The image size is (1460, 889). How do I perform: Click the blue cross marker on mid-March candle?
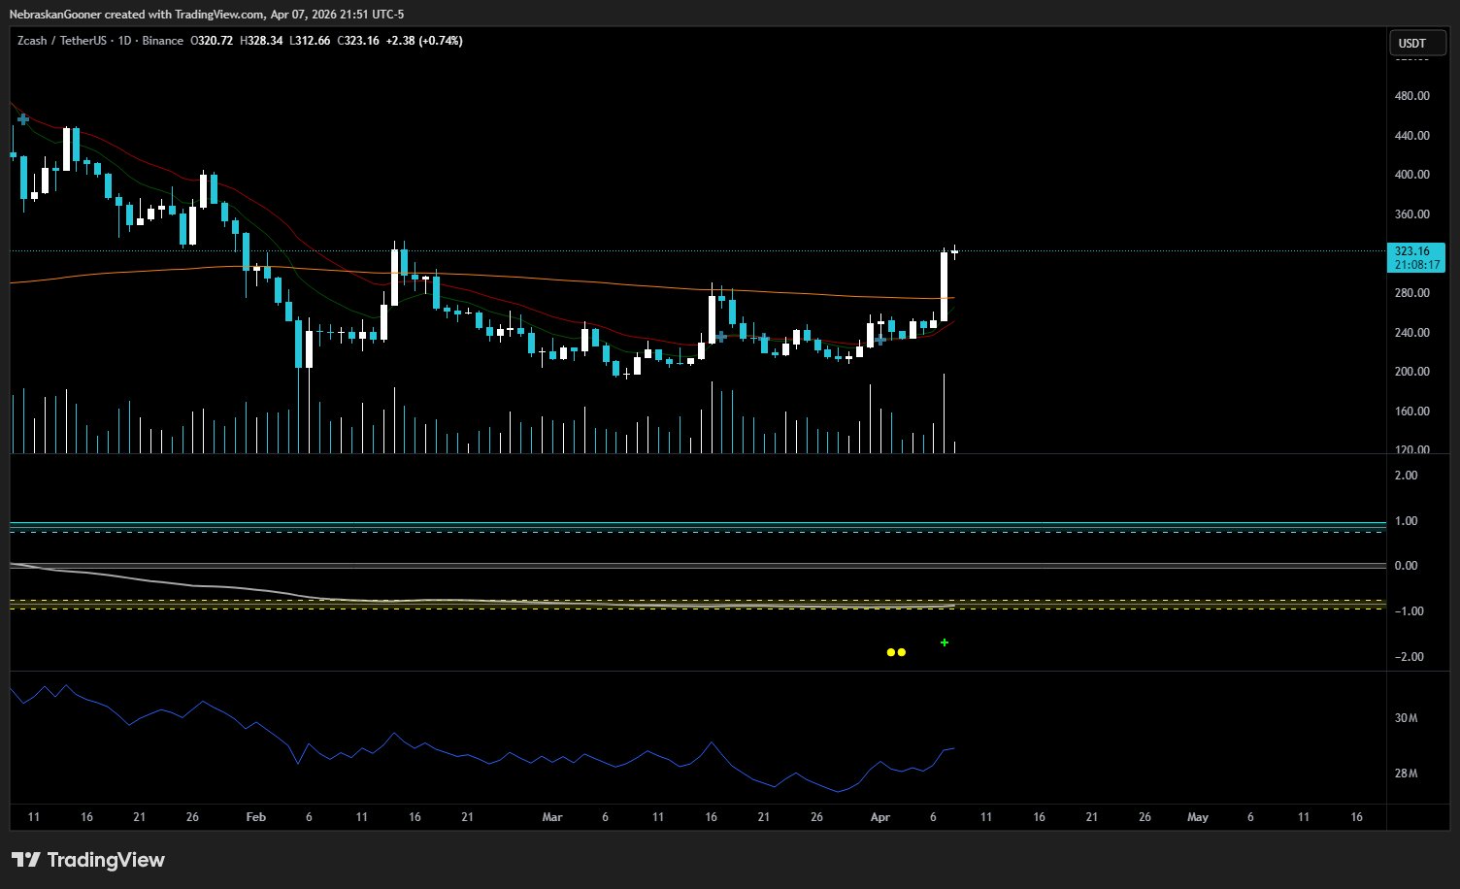pyautogui.click(x=721, y=337)
